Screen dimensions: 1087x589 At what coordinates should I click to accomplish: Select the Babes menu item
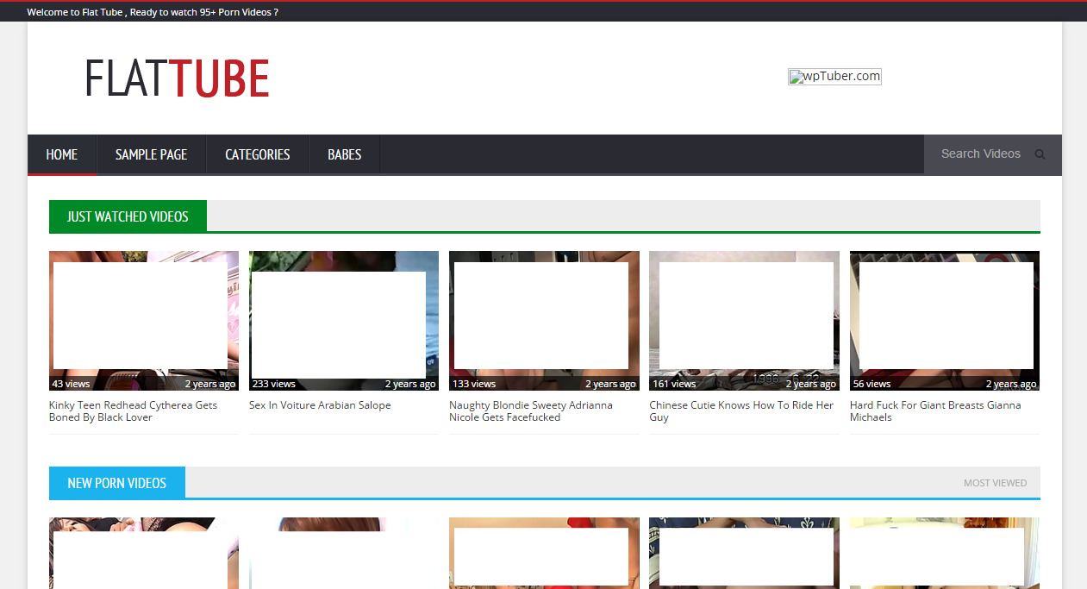click(344, 155)
